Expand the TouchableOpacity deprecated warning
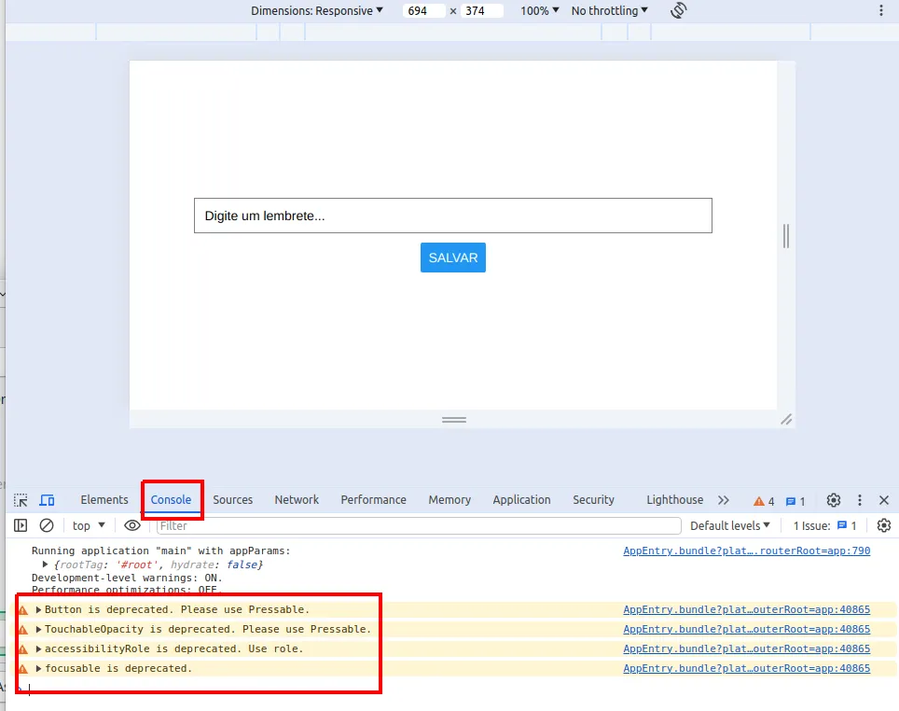 [38, 629]
